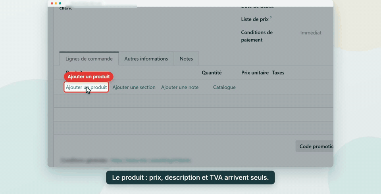Switch to Autres informations tab
Viewport: 381px width, 194px height.
point(146,59)
